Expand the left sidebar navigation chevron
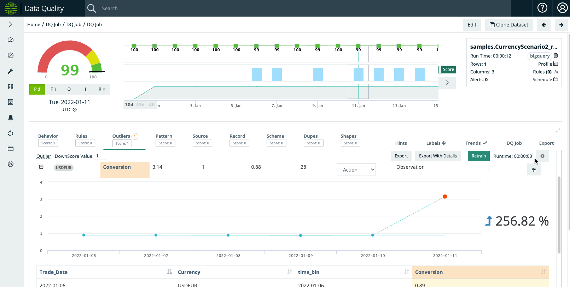The height and width of the screenshot is (287, 570). pyautogui.click(x=11, y=24)
